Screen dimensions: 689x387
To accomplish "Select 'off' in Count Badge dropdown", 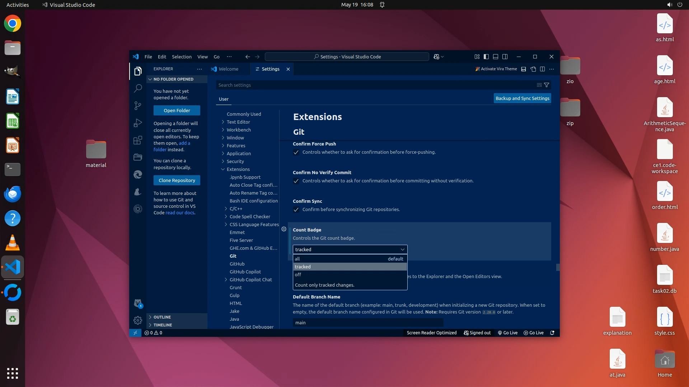I will 298,275.
